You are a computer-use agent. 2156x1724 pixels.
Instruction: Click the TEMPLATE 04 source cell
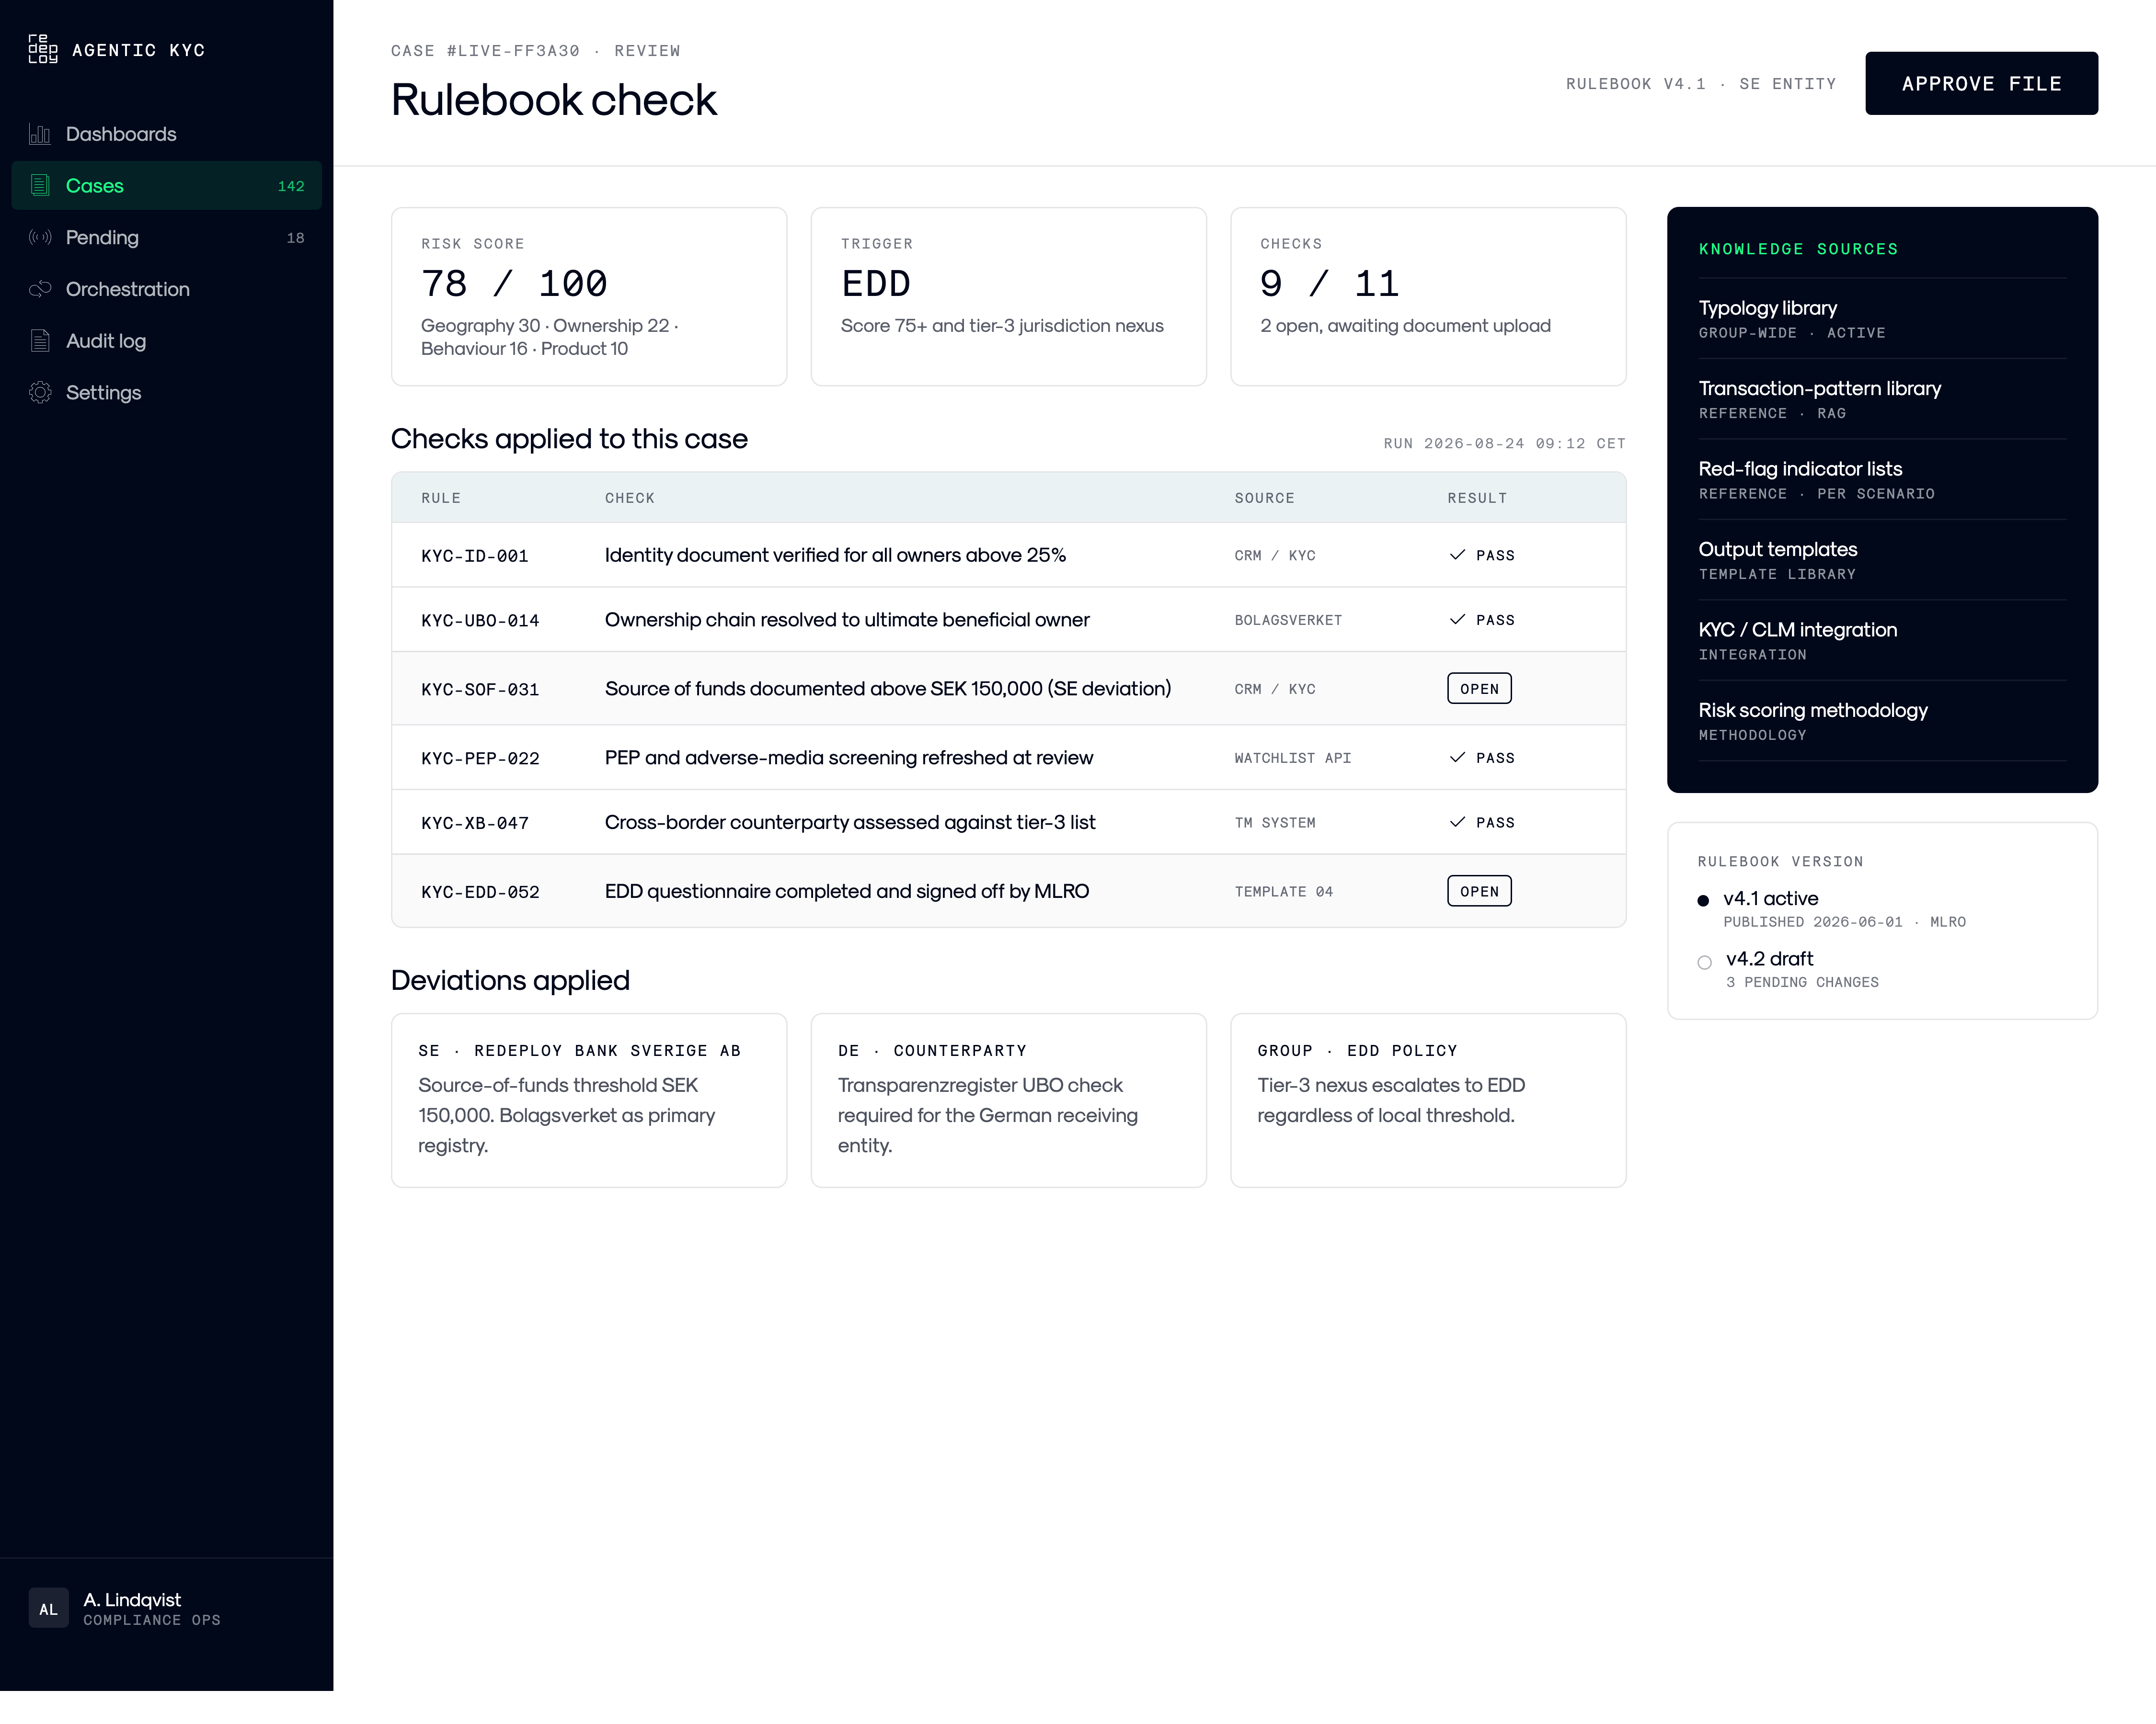coord(1284,893)
